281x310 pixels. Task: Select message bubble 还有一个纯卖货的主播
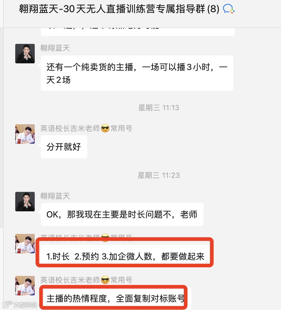click(x=137, y=73)
